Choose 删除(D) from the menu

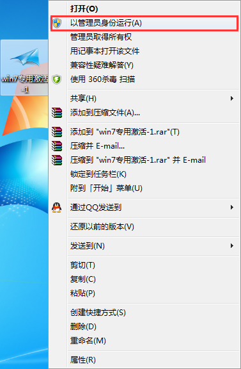pyautogui.click(x=144, y=327)
